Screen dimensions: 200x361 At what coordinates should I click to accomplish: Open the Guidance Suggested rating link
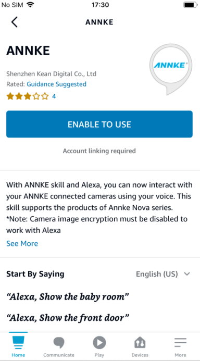(x=57, y=84)
